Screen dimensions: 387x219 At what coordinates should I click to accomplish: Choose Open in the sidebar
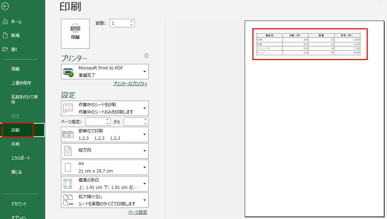(x=14, y=49)
